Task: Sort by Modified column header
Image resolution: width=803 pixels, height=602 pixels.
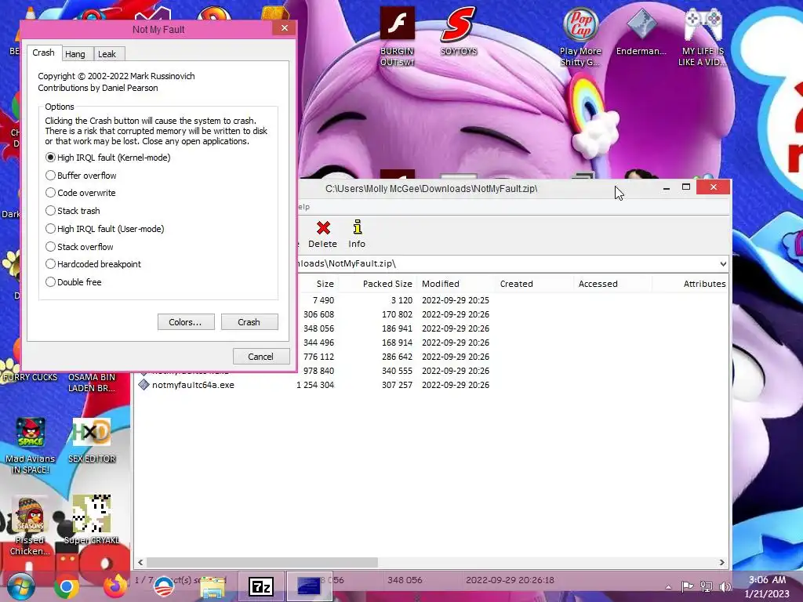Action: [456, 284]
